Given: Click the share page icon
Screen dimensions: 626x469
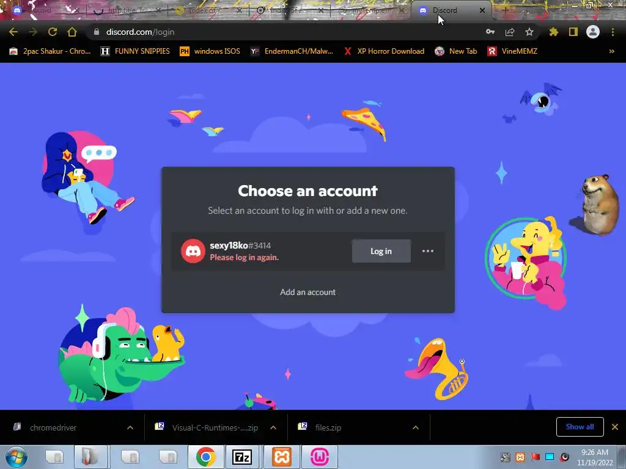Looking at the screenshot, I should (x=510, y=32).
